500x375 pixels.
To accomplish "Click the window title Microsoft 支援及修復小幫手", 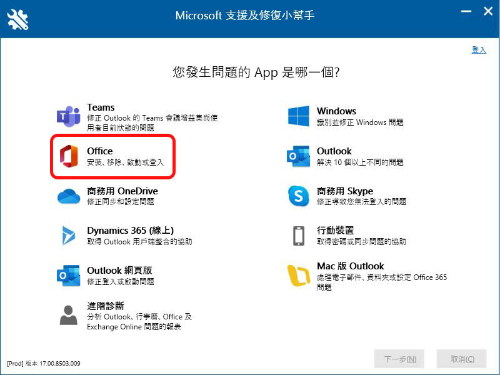I will [245, 15].
